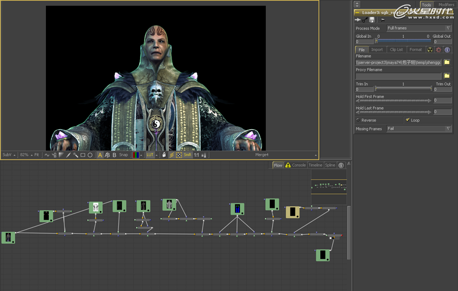458x291 pixels.
Task: Select the ellipse mask tool
Action: click(90, 155)
